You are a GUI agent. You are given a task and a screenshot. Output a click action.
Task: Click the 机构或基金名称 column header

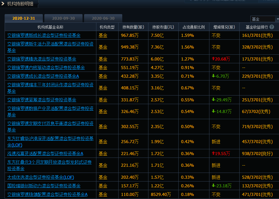(x=51, y=27)
